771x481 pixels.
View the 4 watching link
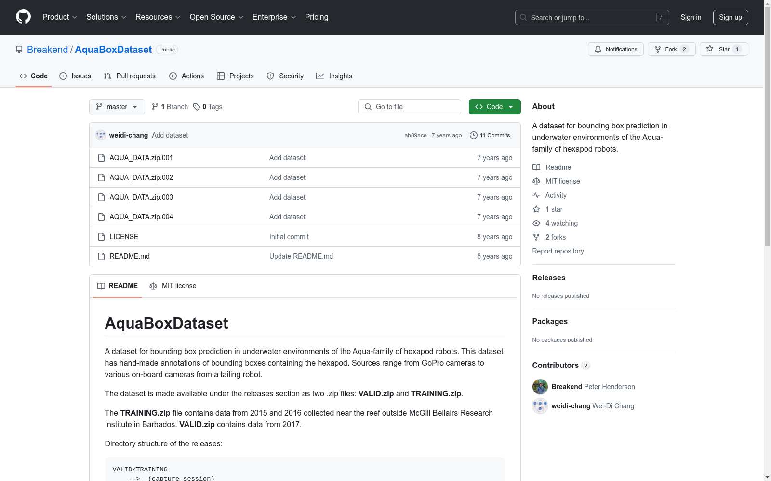555,223
